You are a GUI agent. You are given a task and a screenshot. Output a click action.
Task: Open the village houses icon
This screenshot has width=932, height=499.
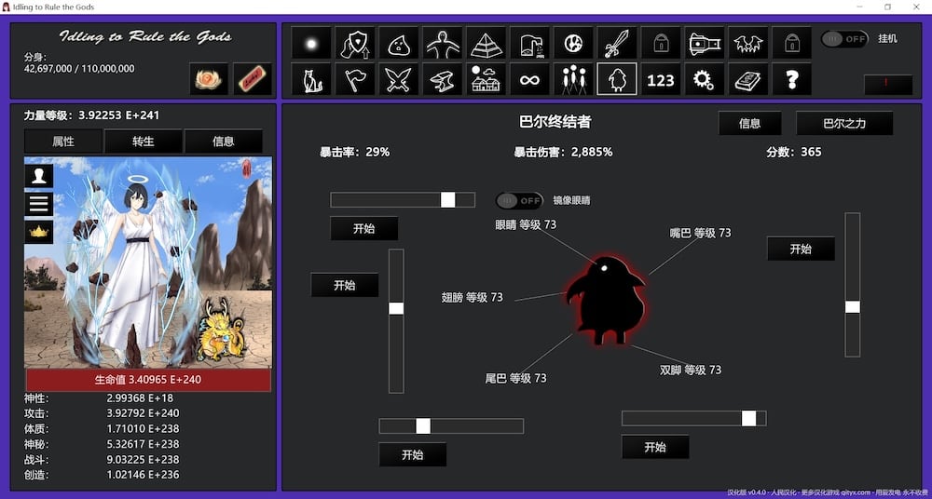486,79
